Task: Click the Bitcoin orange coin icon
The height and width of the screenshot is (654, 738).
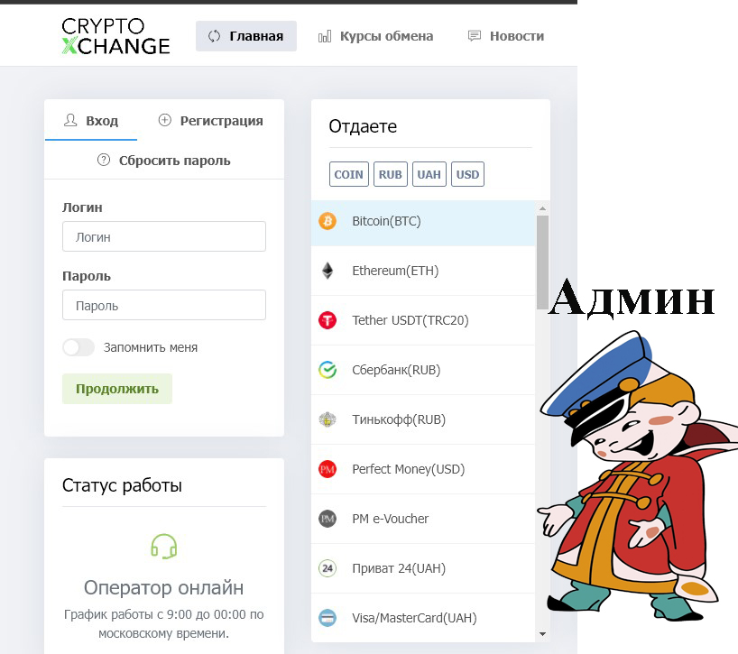Action: (327, 221)
